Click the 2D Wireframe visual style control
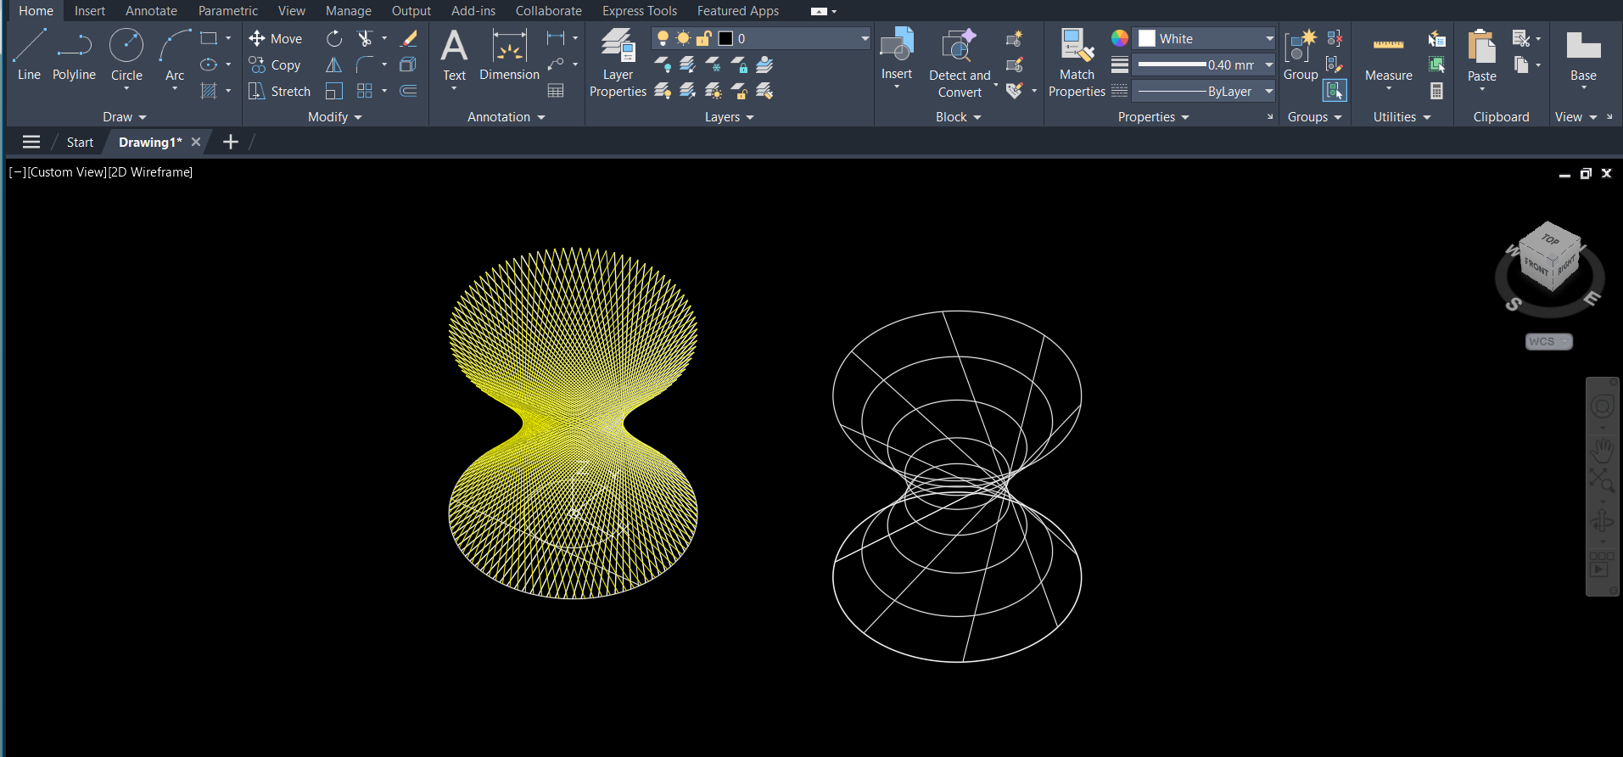Image resolution: width=1623 pixels, height=757 pixels. click(x=151, y=172)
